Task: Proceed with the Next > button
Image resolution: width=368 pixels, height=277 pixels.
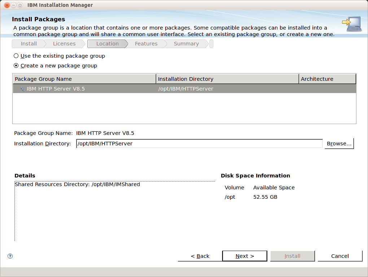Action: click(245, 256)
